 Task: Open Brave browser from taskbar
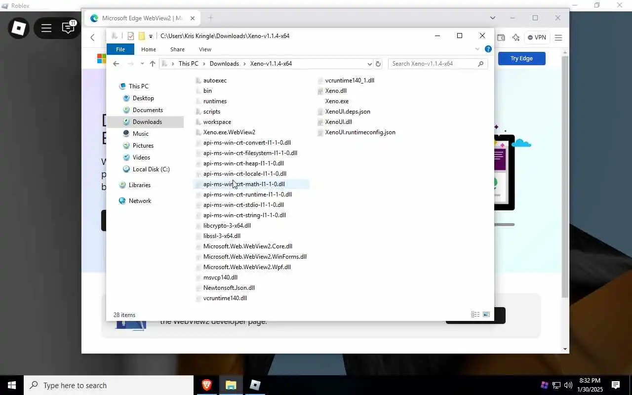(206, 385)
